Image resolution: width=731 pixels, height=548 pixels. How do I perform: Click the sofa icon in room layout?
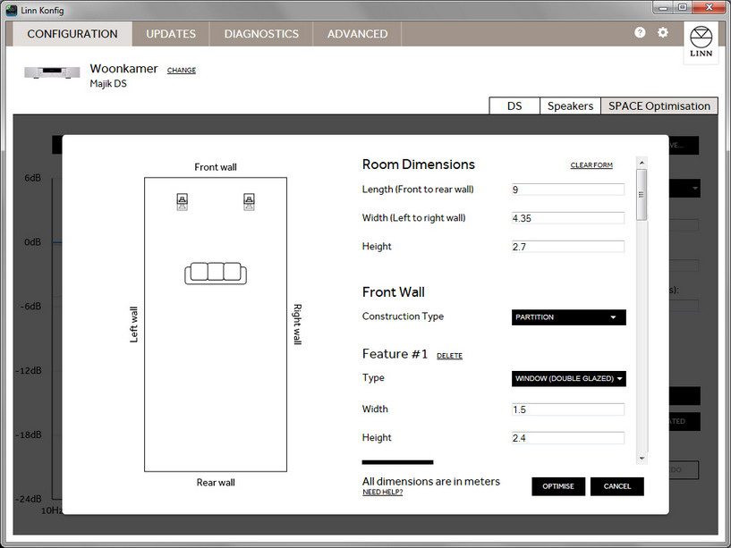pos(215,273)
